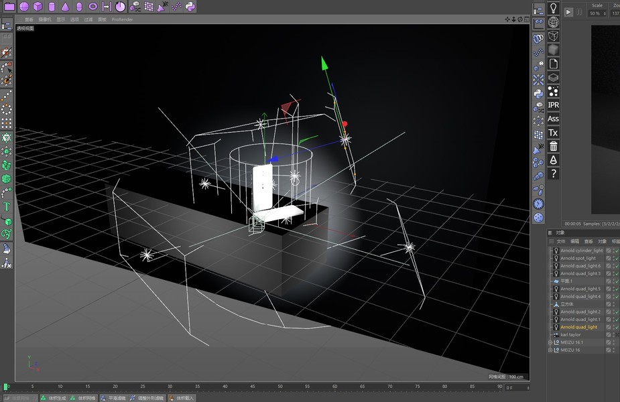This screenshot has width=620, height=402.
Task: Choose the purple cylinder field icon
Action: pyautogui.click(x=52, y=6)
